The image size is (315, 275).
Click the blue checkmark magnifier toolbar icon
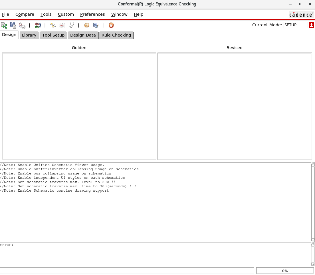[x=96, y=25]
